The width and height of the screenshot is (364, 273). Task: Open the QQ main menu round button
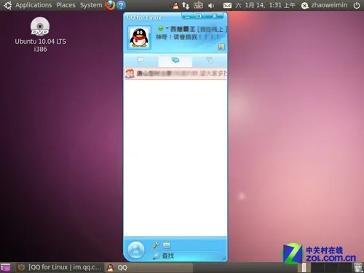[136, 250]
